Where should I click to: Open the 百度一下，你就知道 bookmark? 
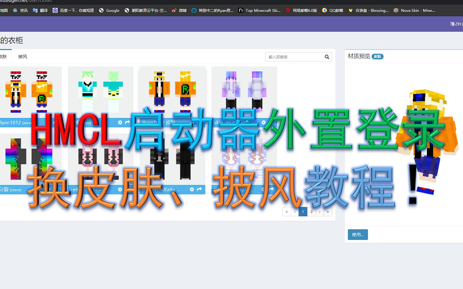[73, 10]
